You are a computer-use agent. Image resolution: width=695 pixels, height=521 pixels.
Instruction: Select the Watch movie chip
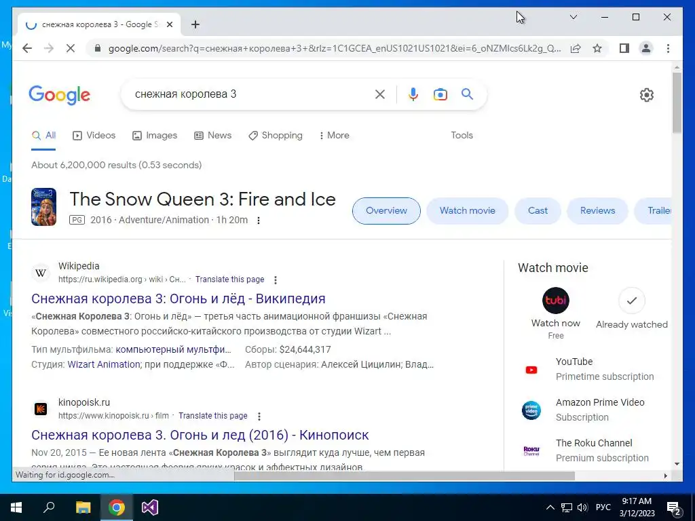click(467, 211)
